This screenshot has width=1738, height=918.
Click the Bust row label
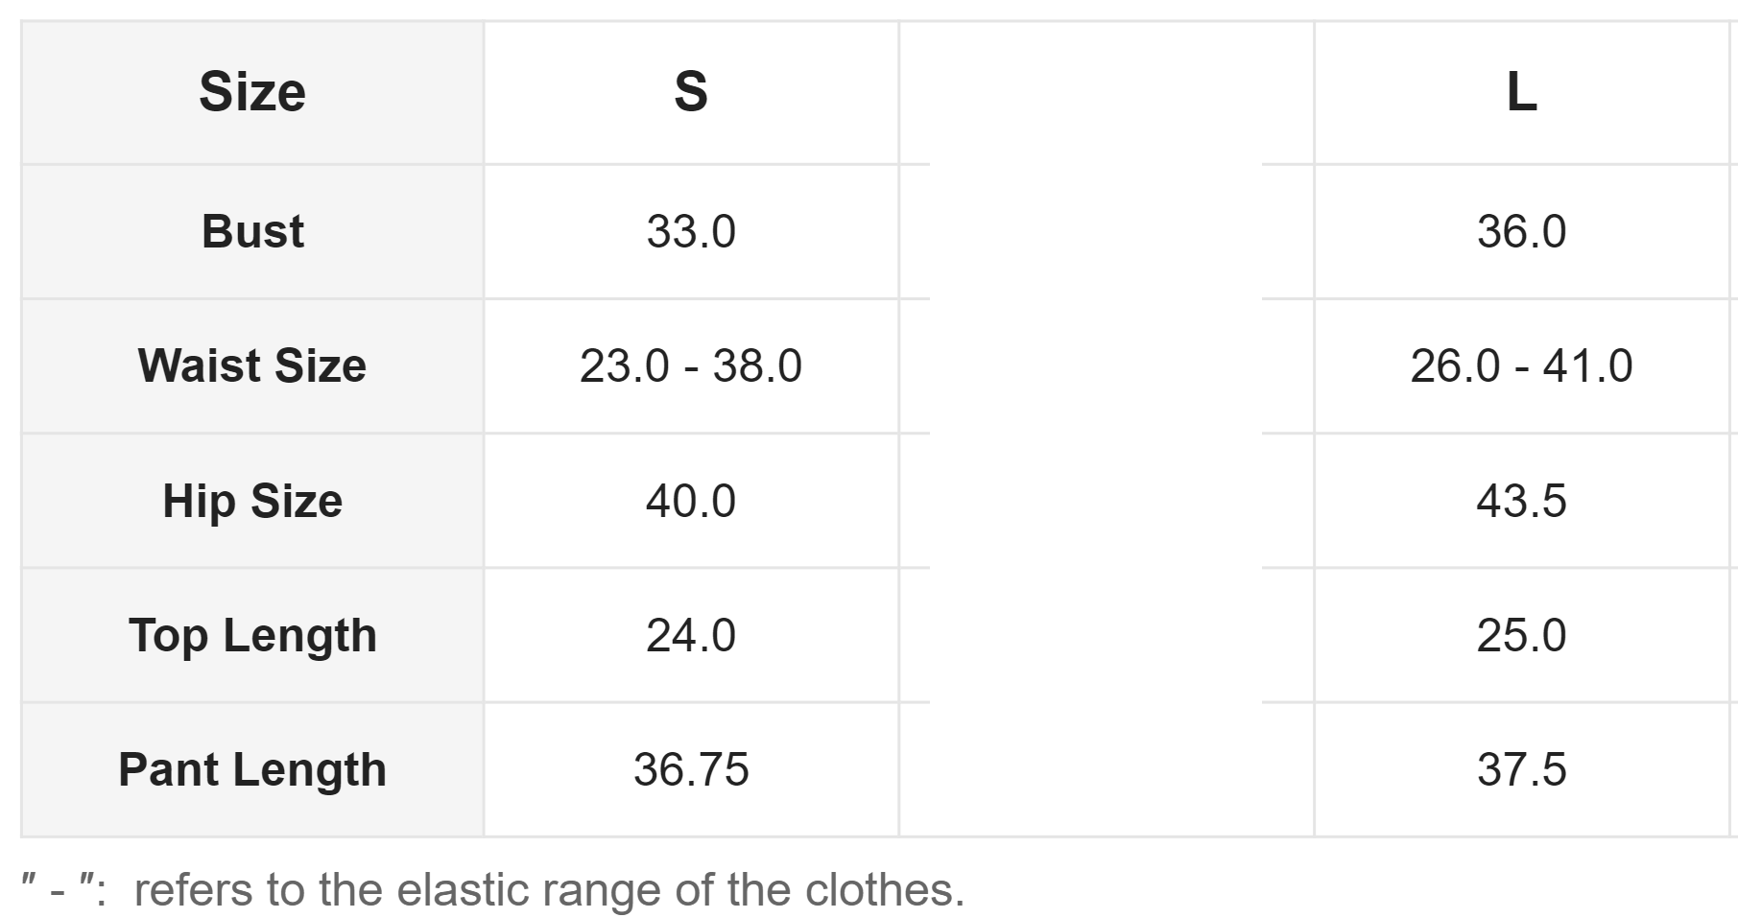click(252, 231)
